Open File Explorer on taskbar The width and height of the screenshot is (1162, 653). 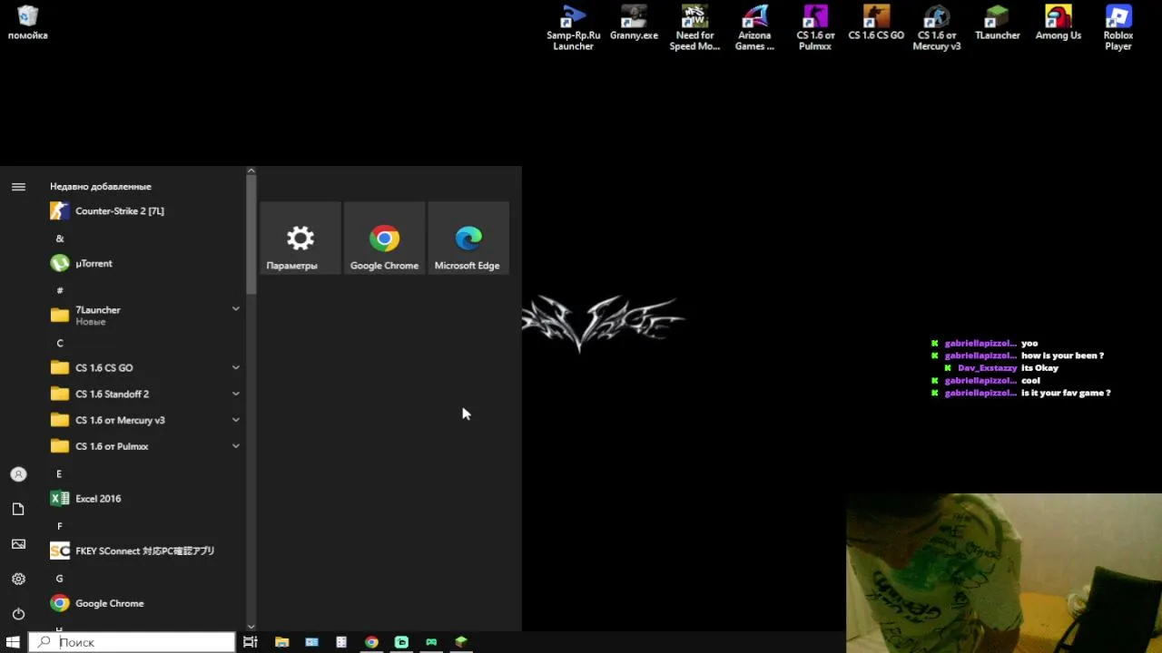281,642
